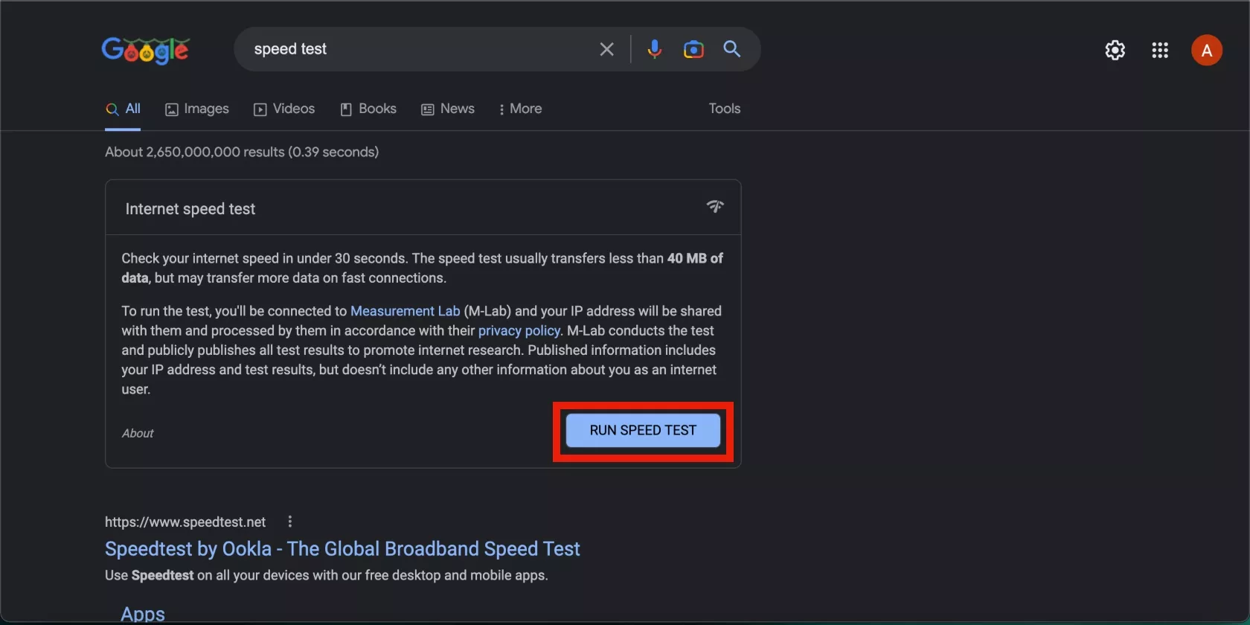Switch to the Images tab
This screenshot has height=625, width=1250.
point(197,109)
